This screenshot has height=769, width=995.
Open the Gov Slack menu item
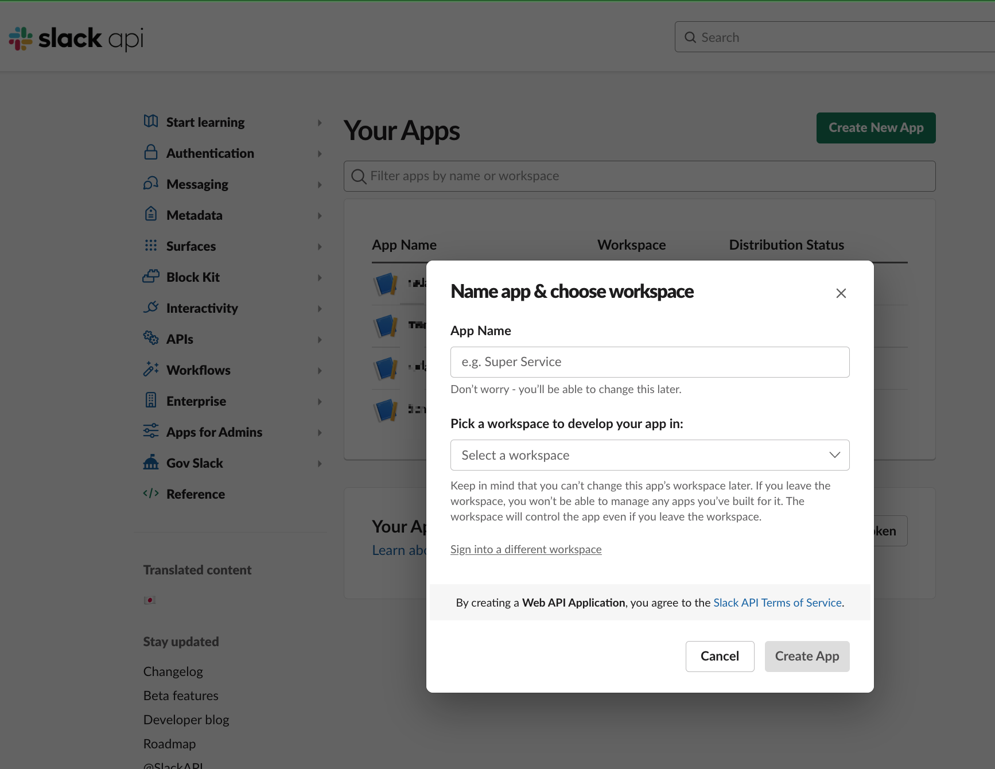coord(195,463)
